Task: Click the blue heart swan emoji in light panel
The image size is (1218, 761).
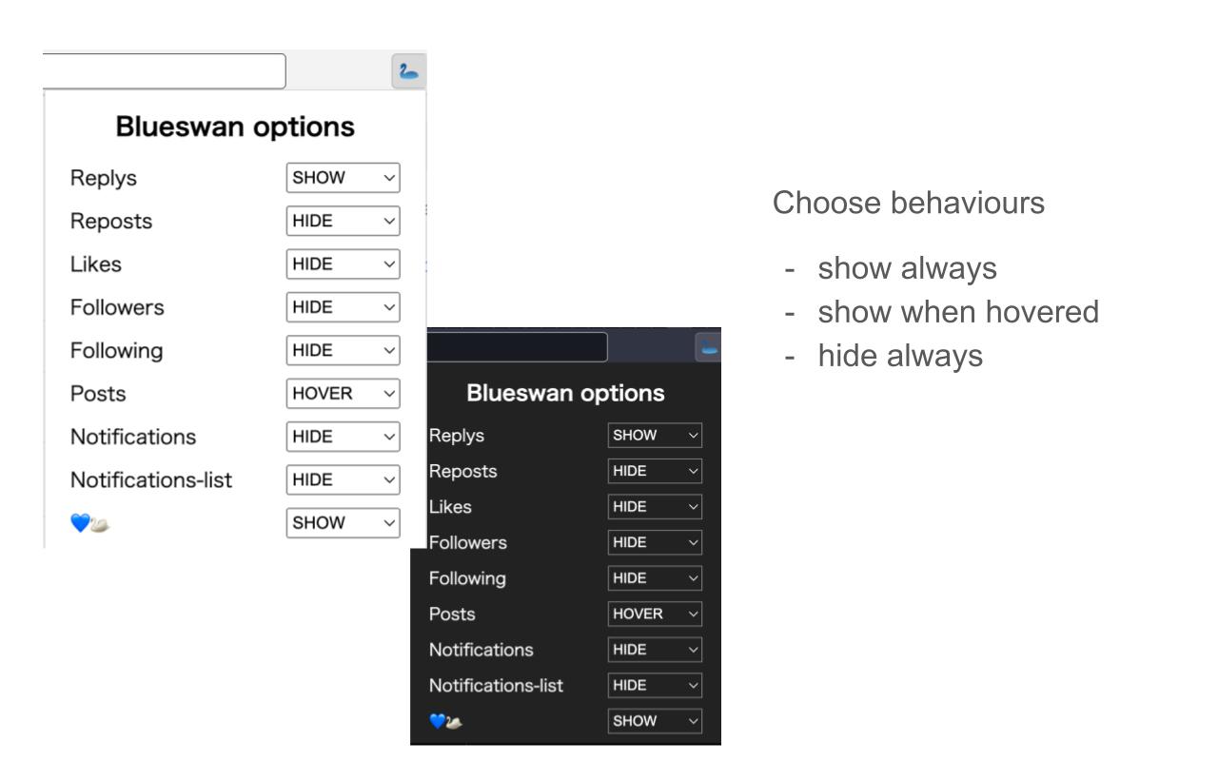Action: (x=89, y=523)
